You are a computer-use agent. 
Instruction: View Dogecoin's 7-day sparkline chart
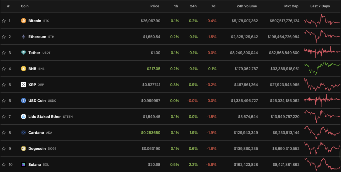point(322,148)
